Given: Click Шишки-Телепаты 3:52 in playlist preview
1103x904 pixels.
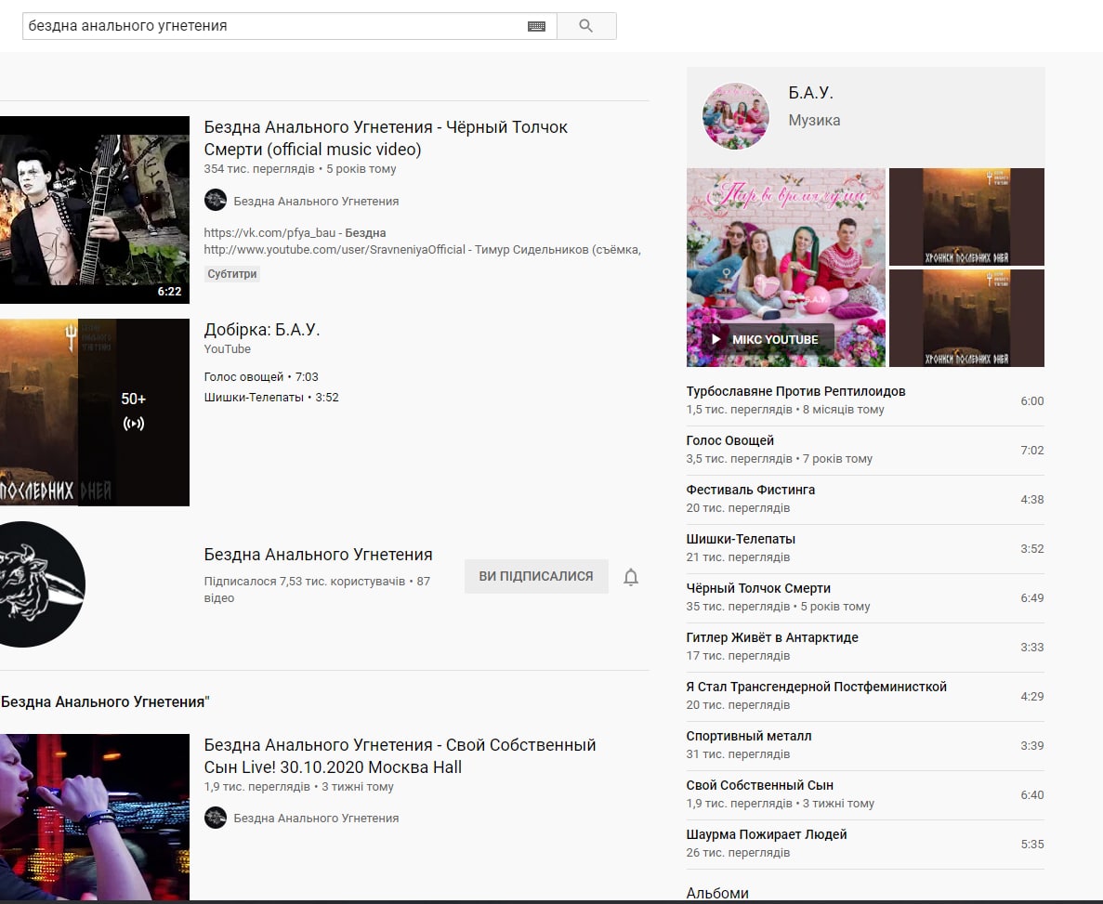Looking at the screenshot, I should pos(270,398).
